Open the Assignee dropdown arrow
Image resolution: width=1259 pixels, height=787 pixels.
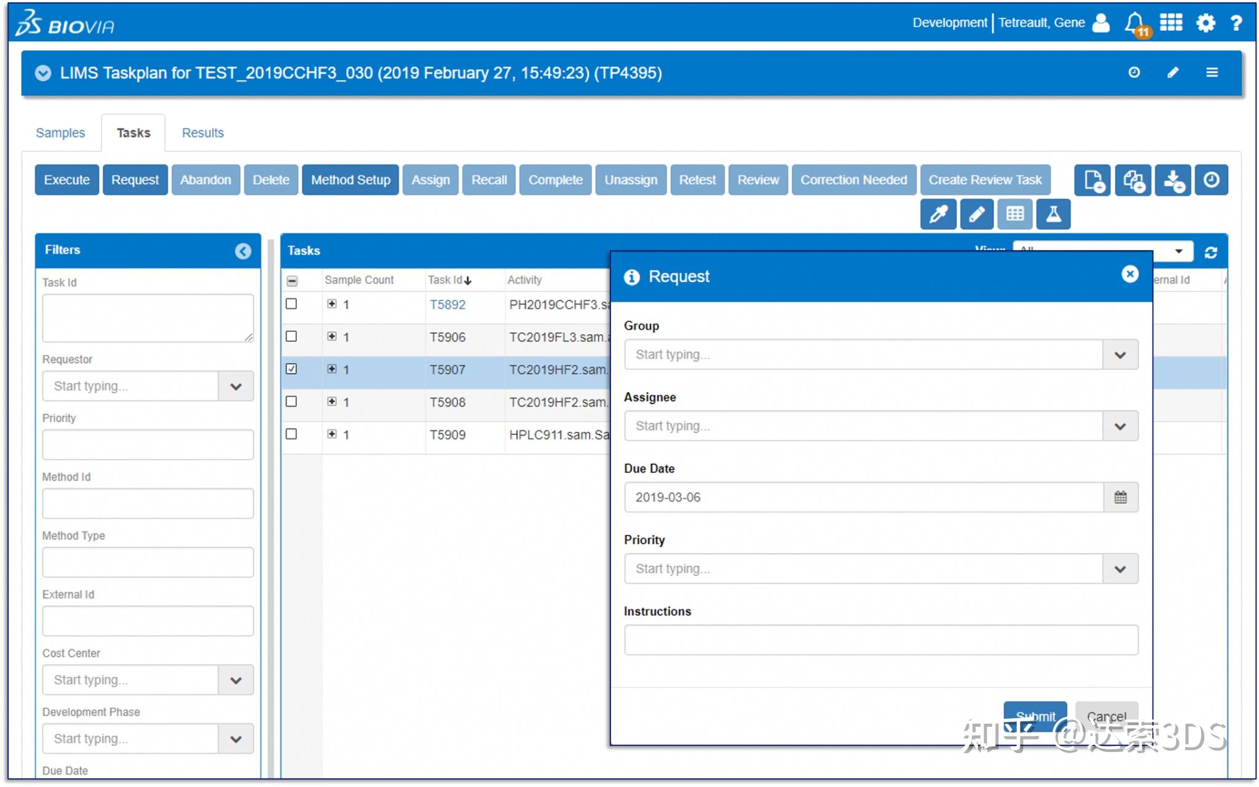coord(1120,426)
